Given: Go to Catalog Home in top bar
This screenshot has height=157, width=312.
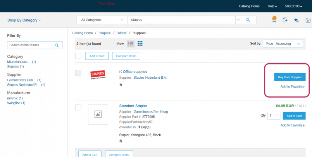Looking at the screenshot, I should point(249,6).
